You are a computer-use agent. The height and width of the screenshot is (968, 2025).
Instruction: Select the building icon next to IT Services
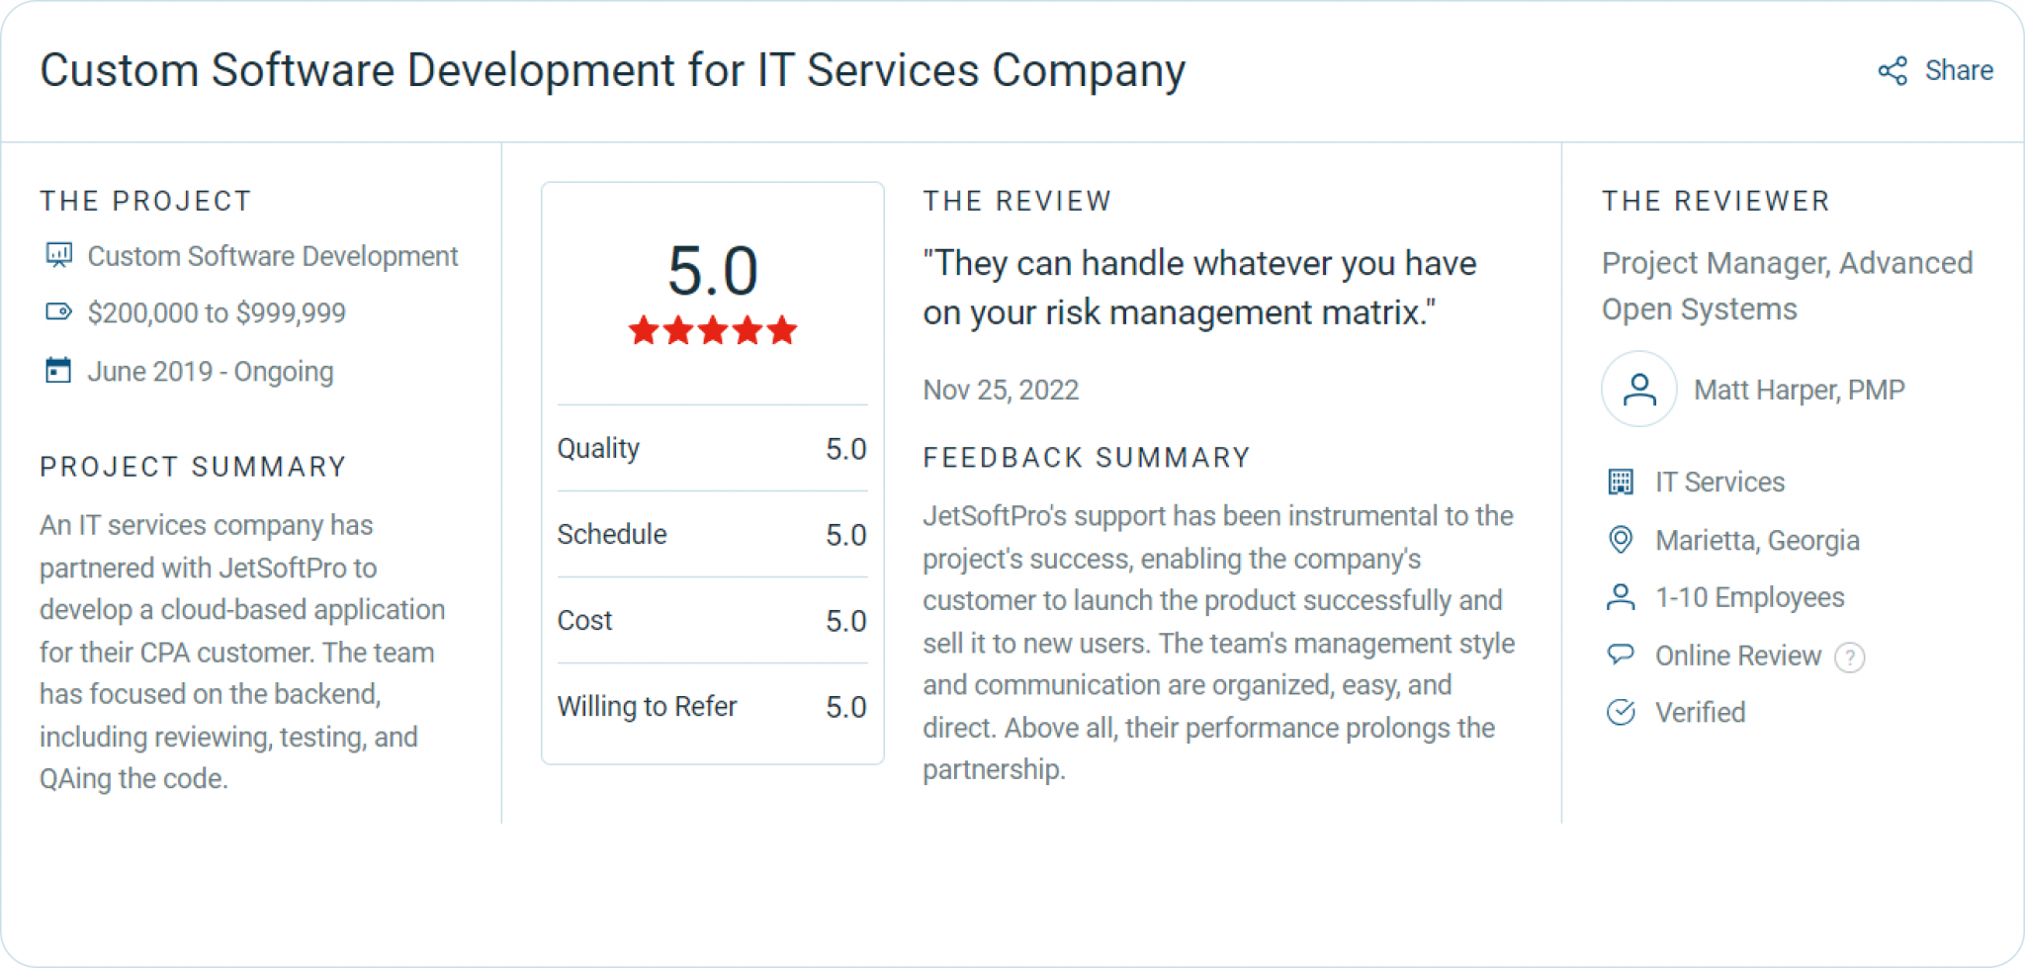point(1619,482)
